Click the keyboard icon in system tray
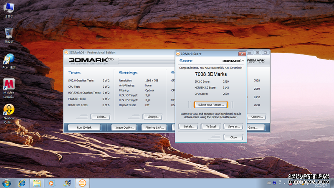Image resolution: width=334 pixels, height=188 pixels. pos(269,183)
